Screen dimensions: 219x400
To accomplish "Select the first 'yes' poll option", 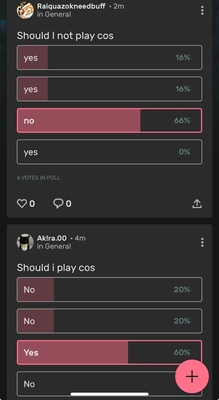I will coord(109,57).
